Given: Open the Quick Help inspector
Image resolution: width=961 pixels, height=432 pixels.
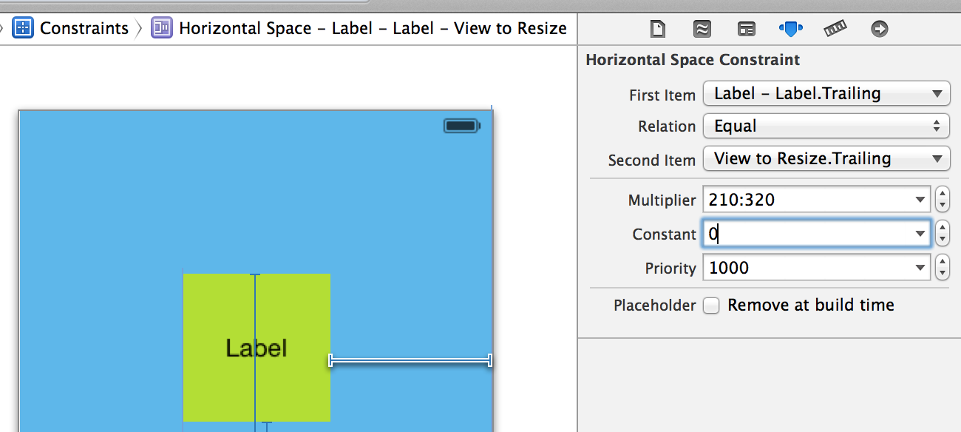Looking at the screenshot, I should [702, 29].
